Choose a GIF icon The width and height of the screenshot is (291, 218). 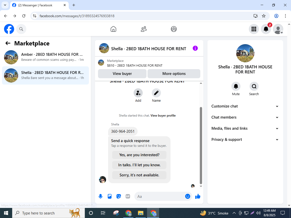128,196
